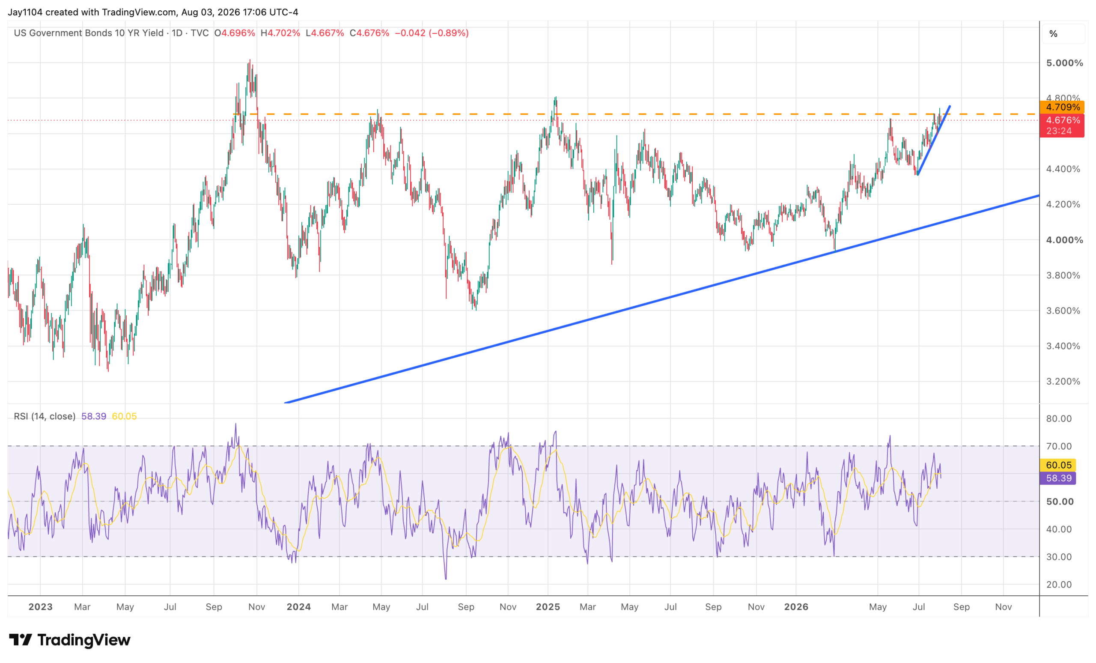Click the 3.800% price axis label
The width and height of the screenshot is (1096, 663).
1063,275
